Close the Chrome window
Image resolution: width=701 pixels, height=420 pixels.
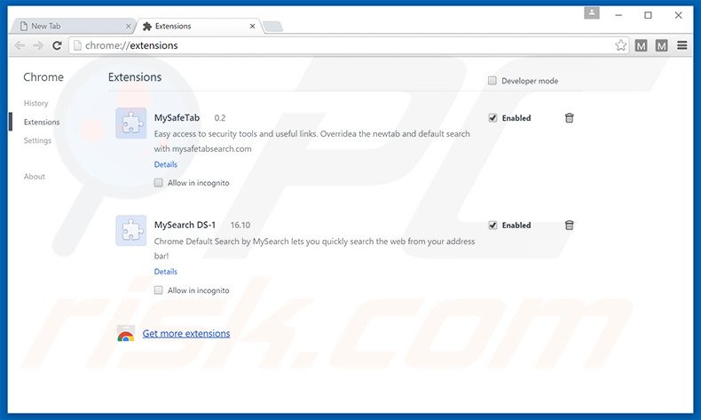click(x=678, y=15)
